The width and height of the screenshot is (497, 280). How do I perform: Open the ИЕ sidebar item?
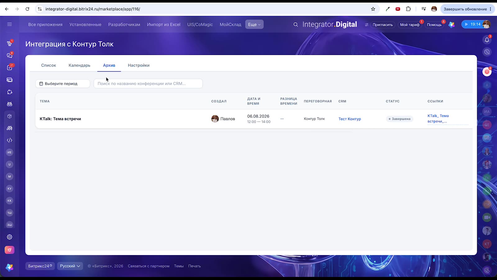point(10,152)
